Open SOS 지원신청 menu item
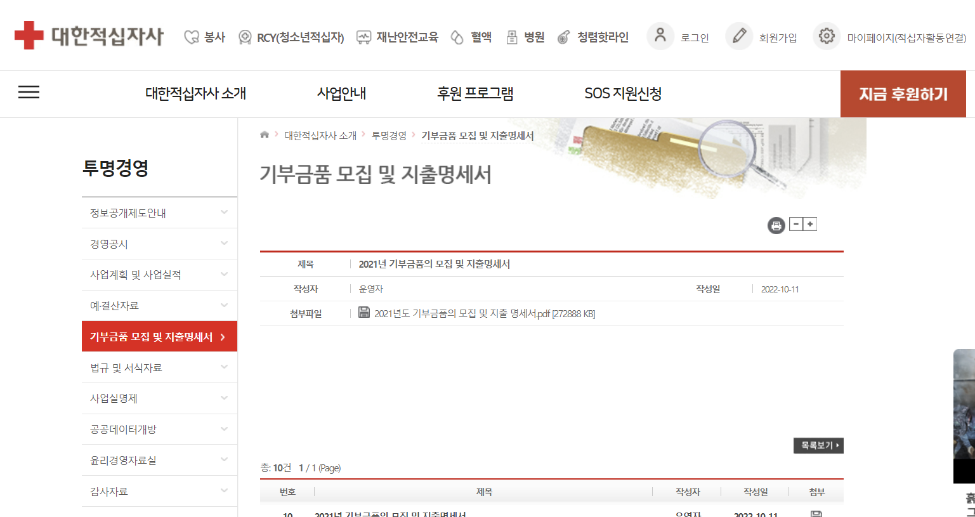975x517 pixels. 622,94
